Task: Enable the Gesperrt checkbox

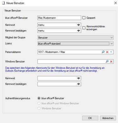Action: pyautogui.click(x=84, y=18)
